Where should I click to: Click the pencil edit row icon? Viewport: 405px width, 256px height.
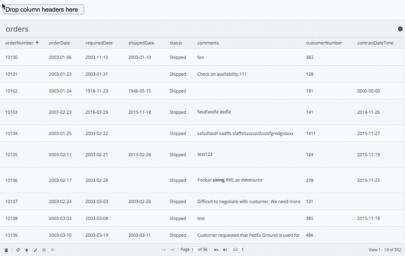pos(35,250)
